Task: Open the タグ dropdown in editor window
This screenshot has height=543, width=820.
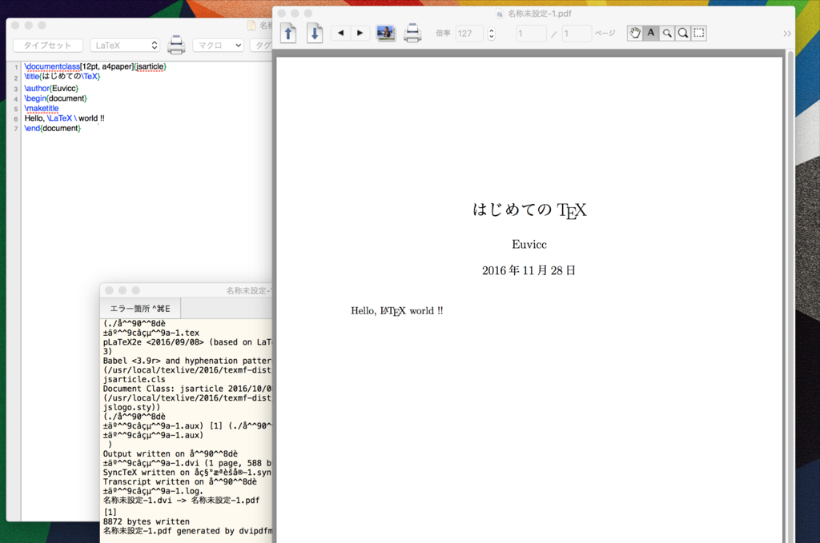Action: 262,46
